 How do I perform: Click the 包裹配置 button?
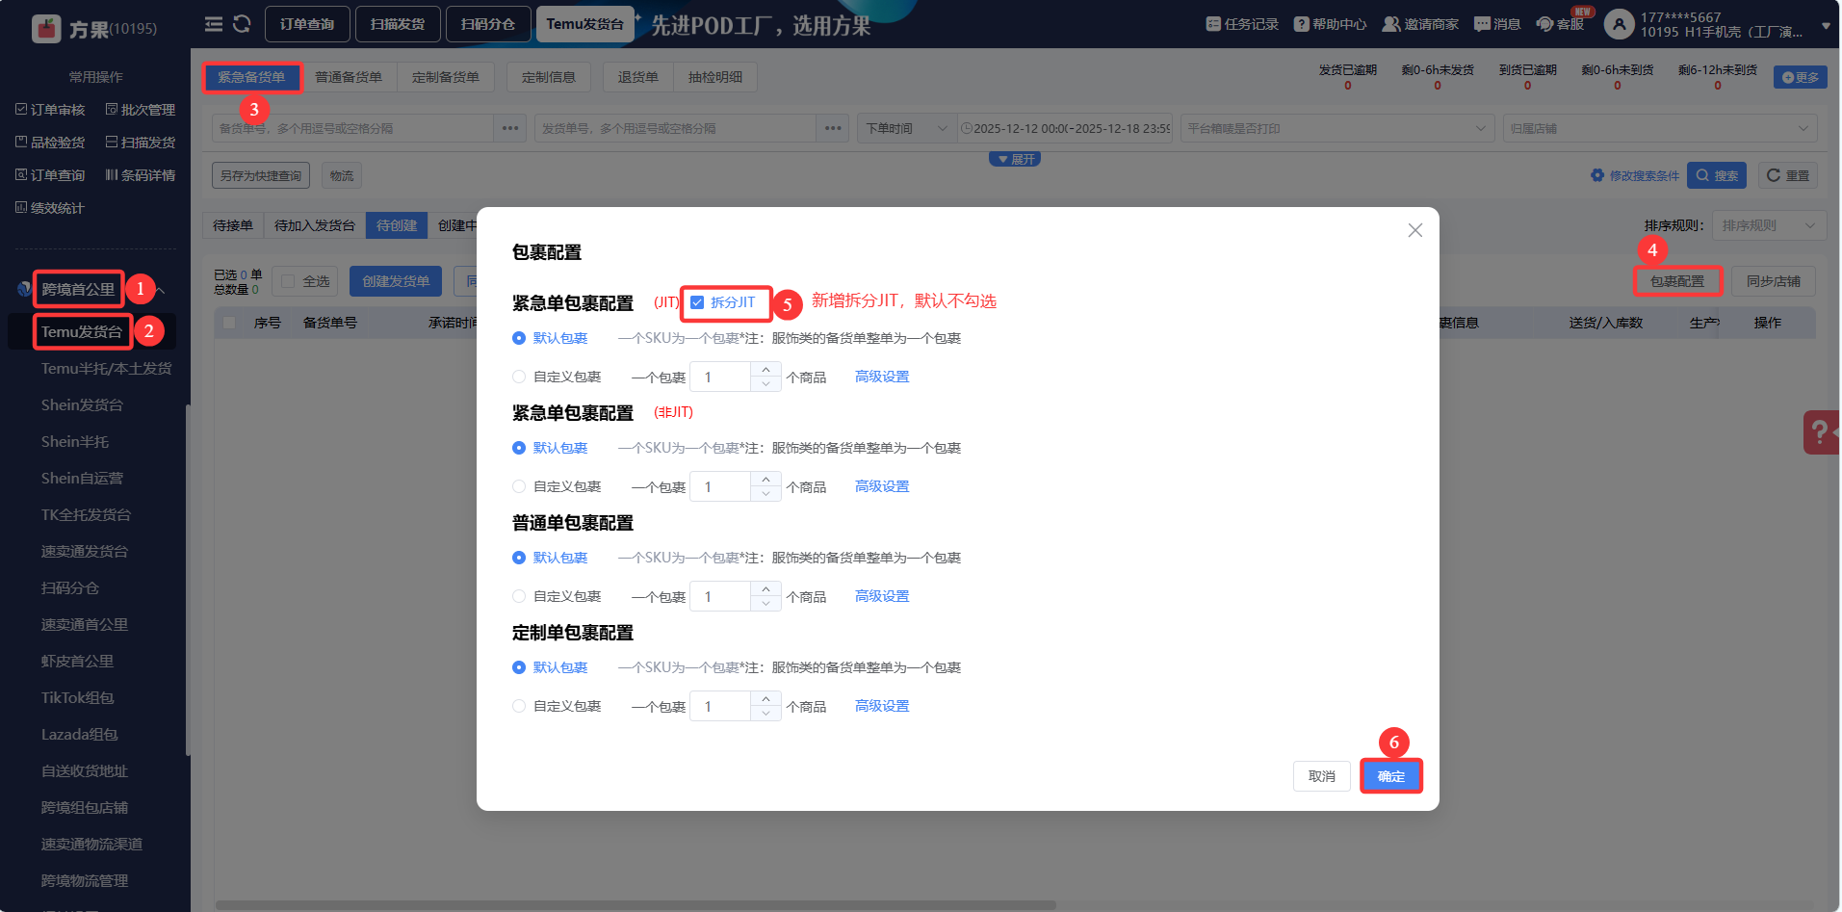[1677, 281]
